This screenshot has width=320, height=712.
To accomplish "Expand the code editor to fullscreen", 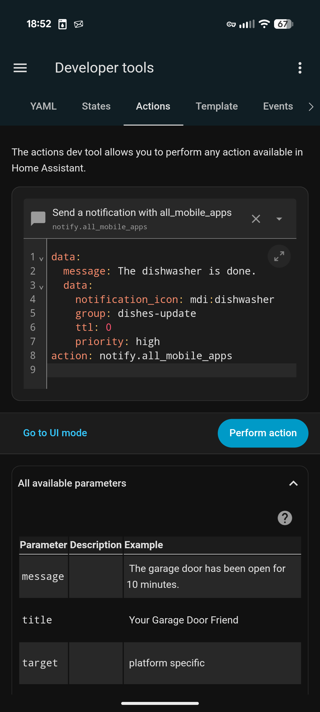I will (279, 256).
